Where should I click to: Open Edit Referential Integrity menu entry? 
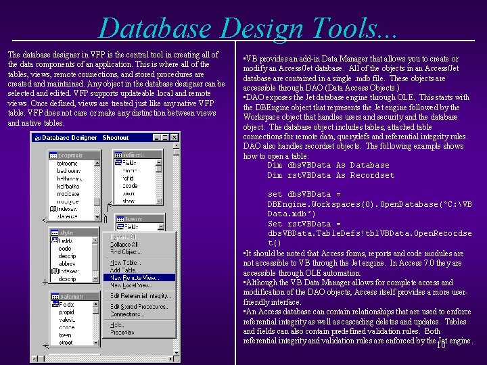tap(141, 296)
